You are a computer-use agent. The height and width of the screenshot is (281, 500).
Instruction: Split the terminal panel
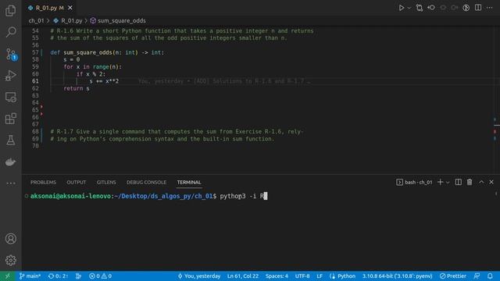coord(459,182)
